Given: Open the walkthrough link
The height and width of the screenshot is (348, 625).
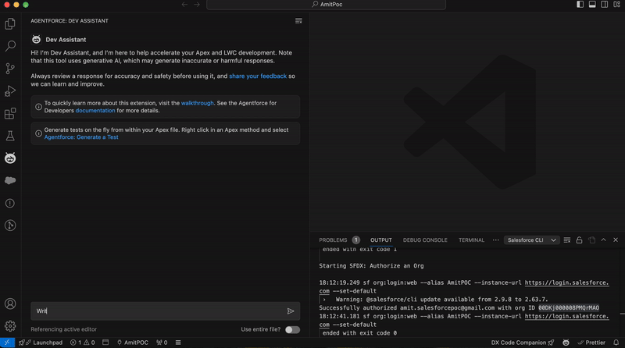Looking at the screenshot, I should (198, 103).
